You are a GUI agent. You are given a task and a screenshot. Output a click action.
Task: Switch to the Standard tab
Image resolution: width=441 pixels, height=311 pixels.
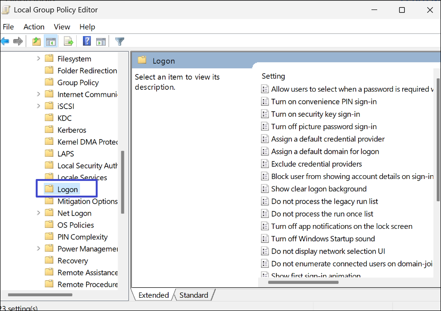193,295
